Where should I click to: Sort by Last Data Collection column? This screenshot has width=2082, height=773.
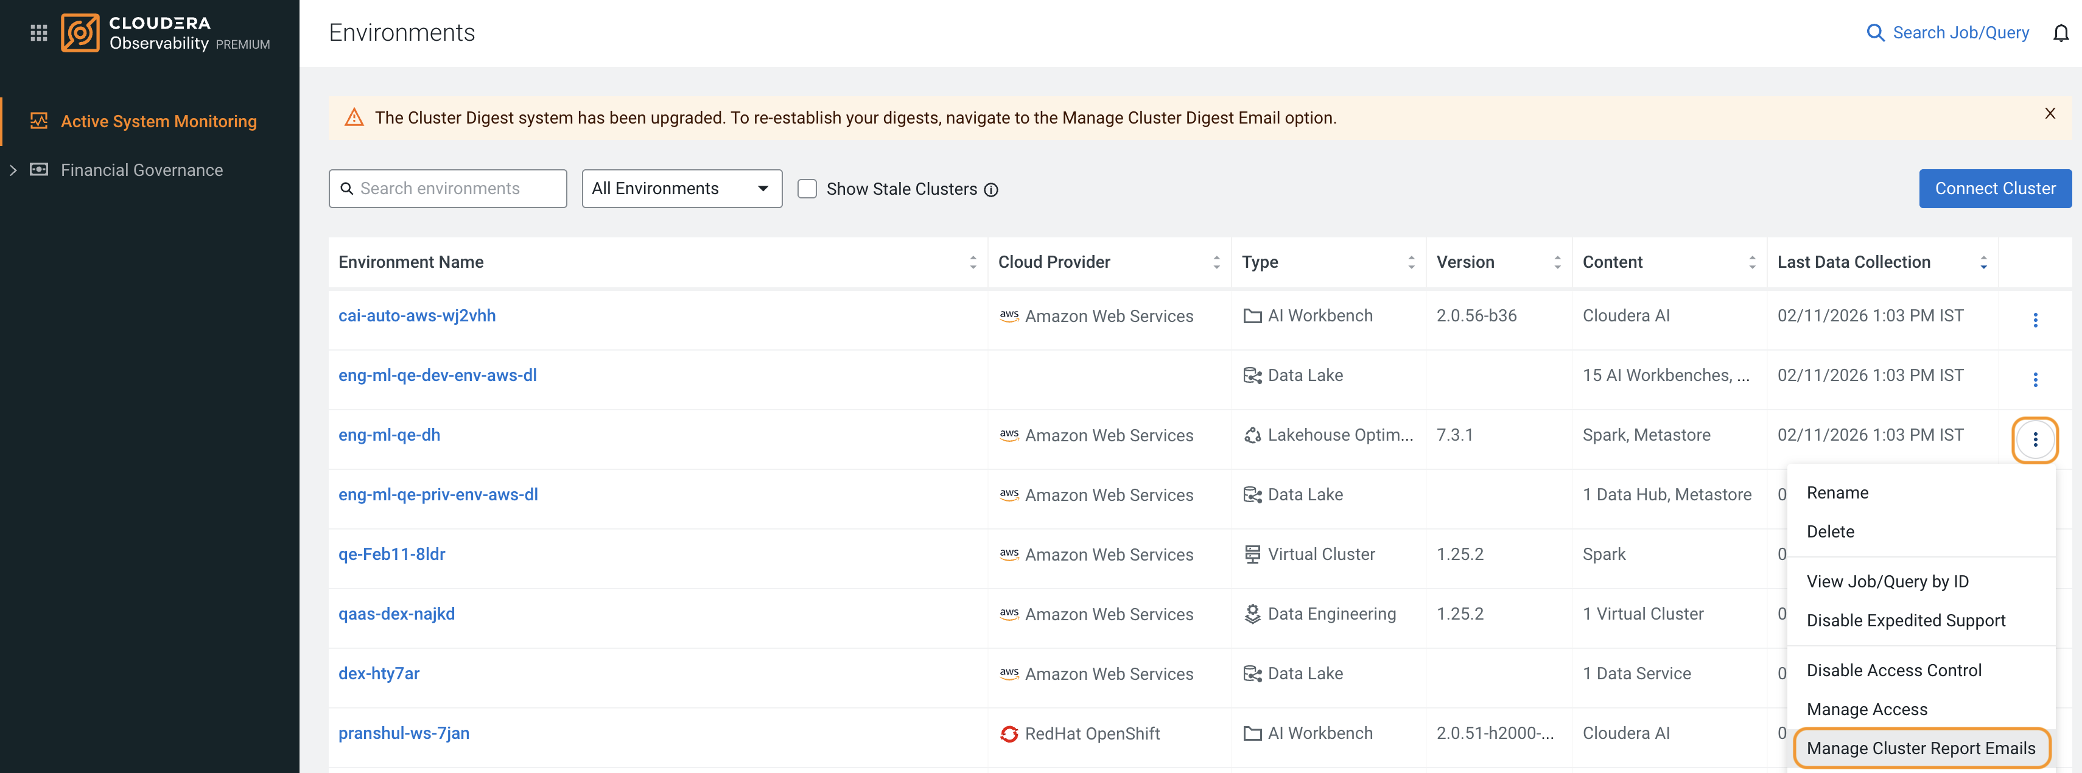1983,262
